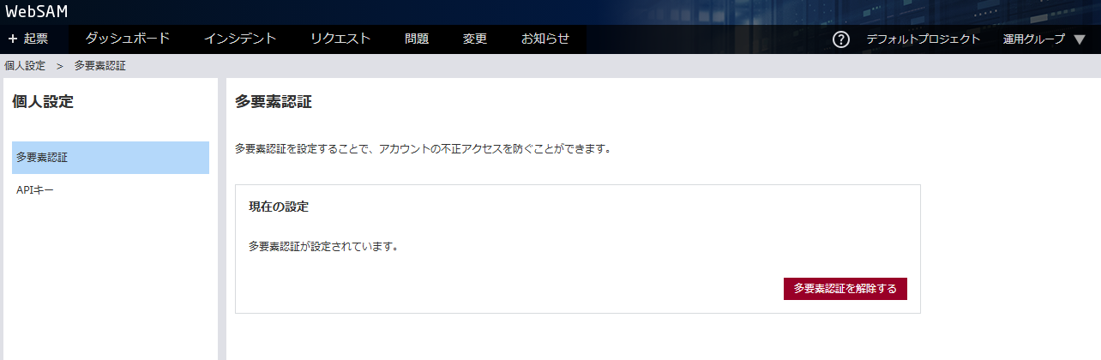Click the 起票 create ticket button
Image resolution: width=1101 pixels, height=360 pixels.
[28, 39]
